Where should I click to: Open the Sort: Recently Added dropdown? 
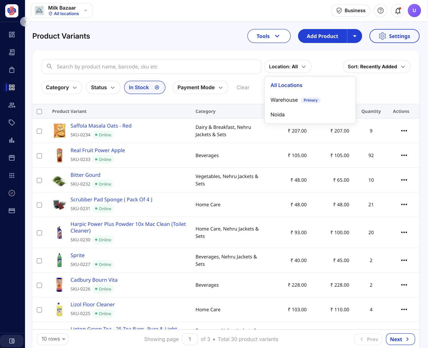[377, 66]
